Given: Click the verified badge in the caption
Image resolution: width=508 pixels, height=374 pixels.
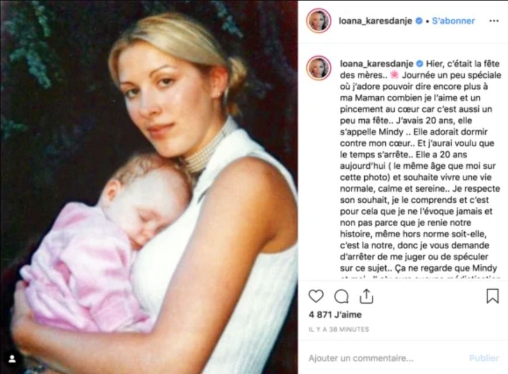Looking at the screenshot, I should (x=420, y=64).
